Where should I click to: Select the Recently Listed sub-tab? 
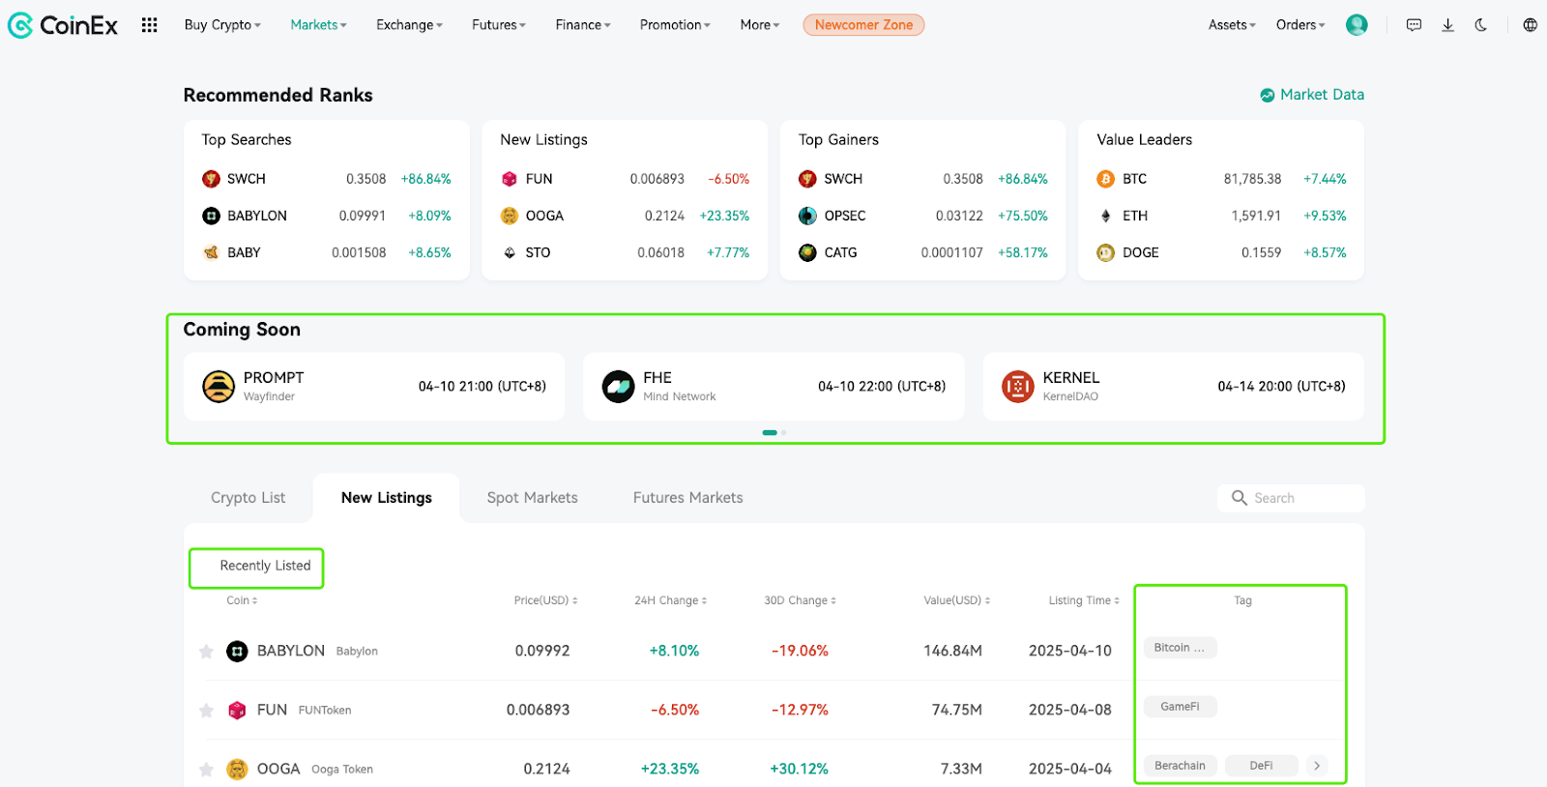[x=266, y=567]
